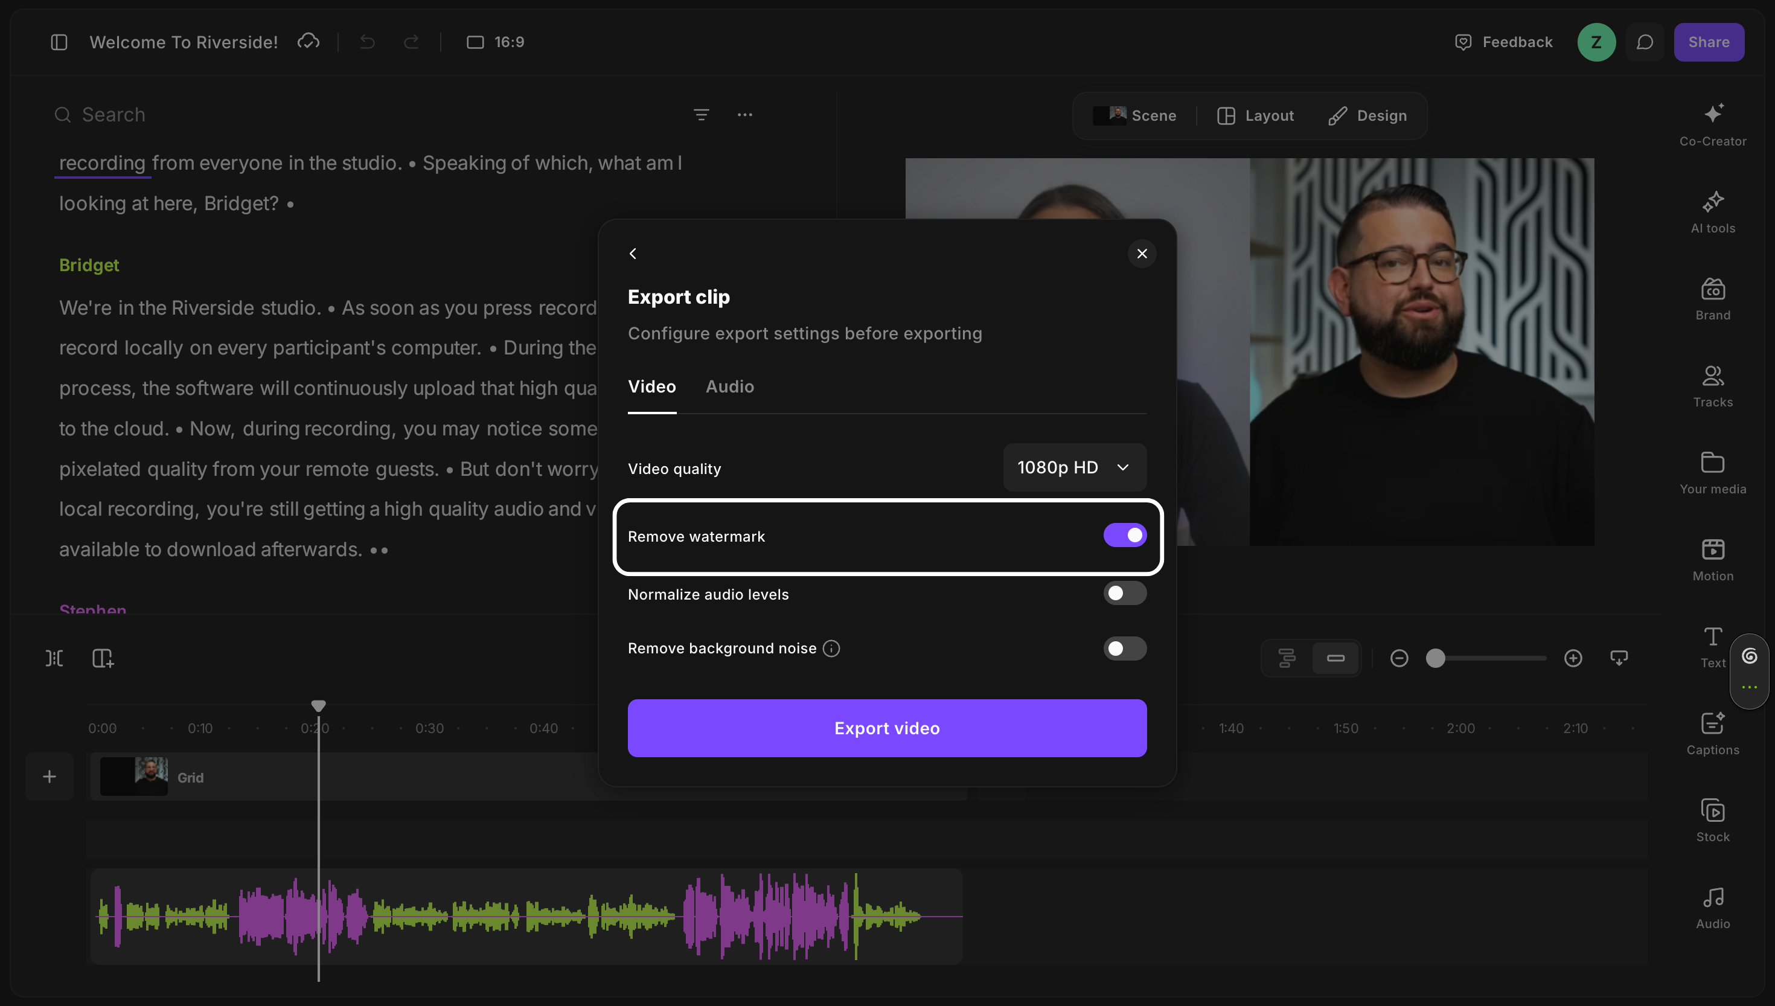1775x1006 pixels.
Task: Open the Z user avatar menu
Action: (x=1596, y=42)
